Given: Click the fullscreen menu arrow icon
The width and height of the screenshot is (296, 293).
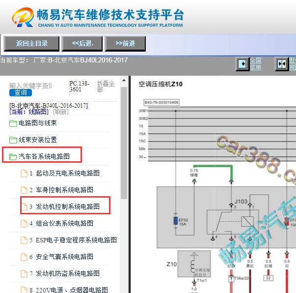Looking at the screenshot, I should click(x=242, y=64).
